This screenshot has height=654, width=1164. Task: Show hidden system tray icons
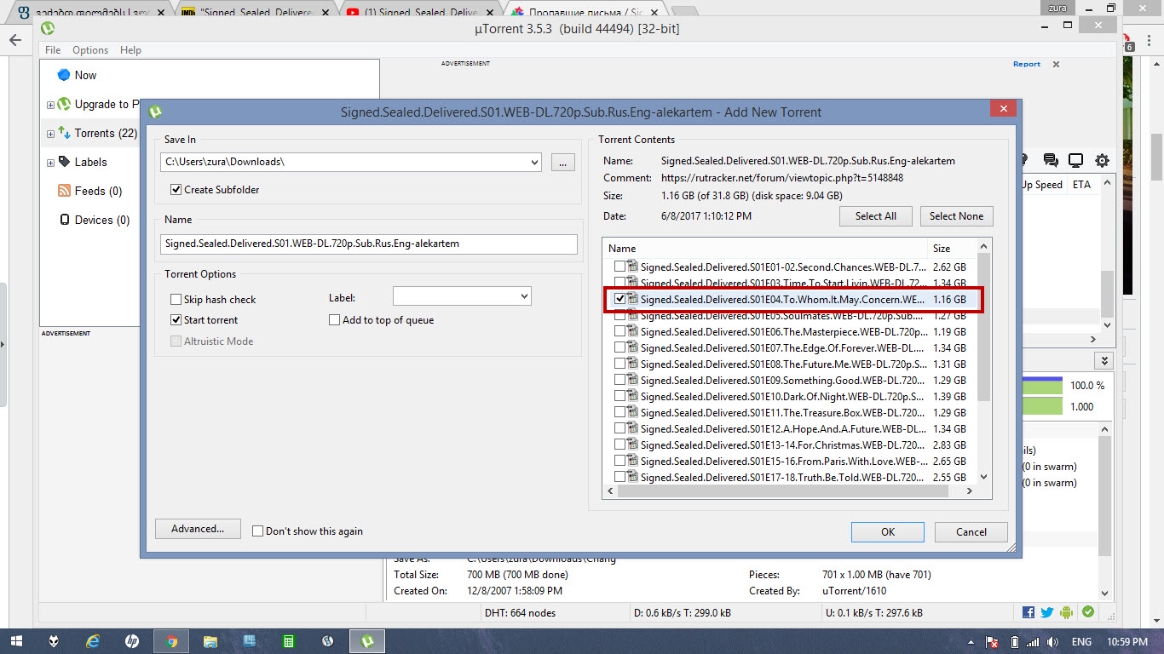tap(972, 641)
